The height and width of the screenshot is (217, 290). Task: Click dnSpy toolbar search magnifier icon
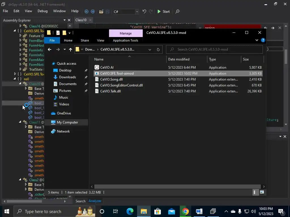177,11
